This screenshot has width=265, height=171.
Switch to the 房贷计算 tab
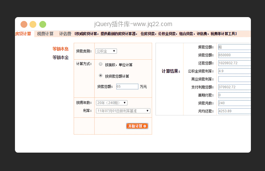click(23, 34)
